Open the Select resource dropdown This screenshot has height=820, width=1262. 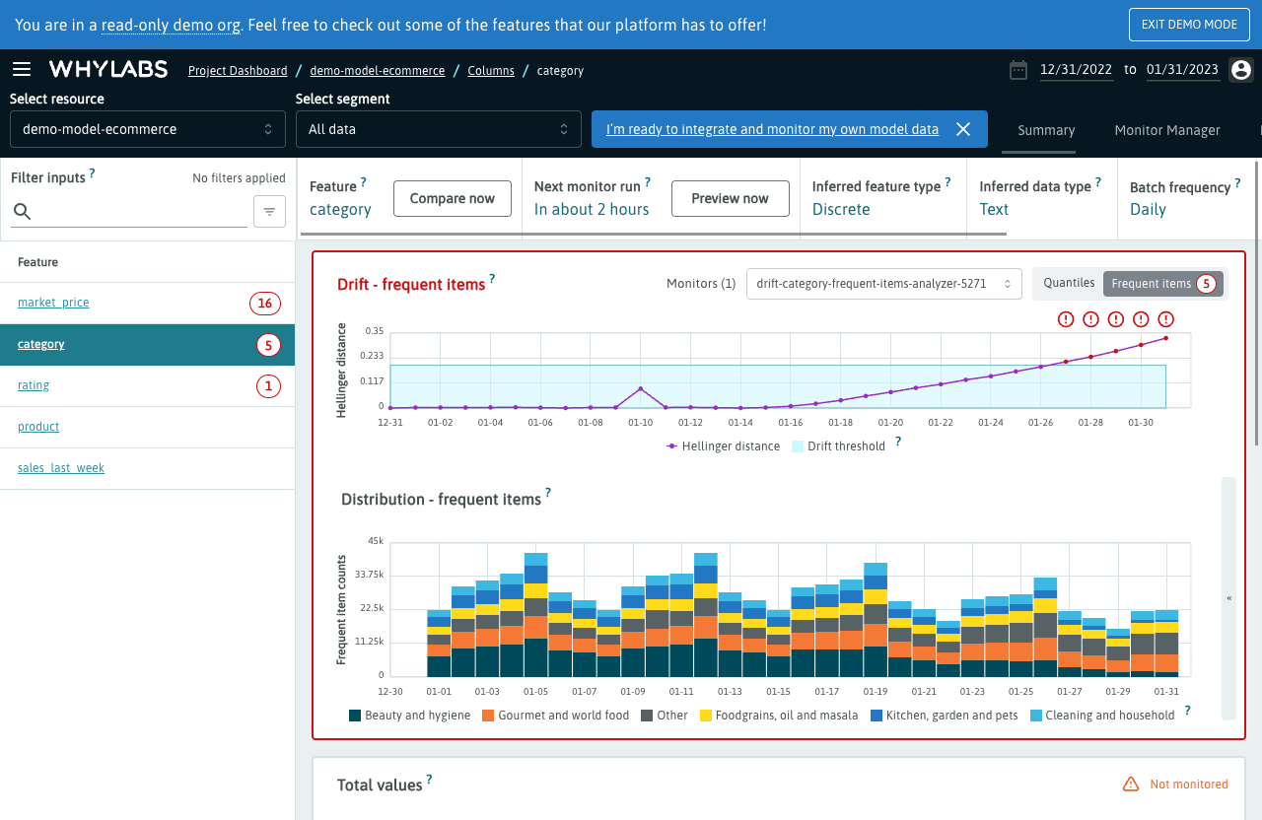(147, 129)
